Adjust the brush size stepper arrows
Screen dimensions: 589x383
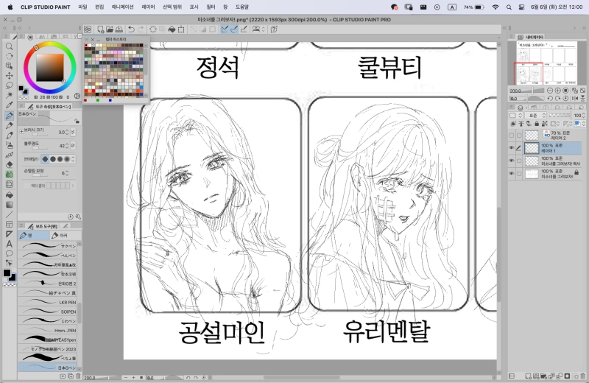[71, 132]
